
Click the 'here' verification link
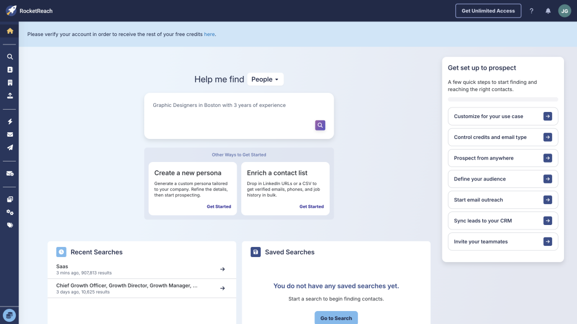(210, 34)
